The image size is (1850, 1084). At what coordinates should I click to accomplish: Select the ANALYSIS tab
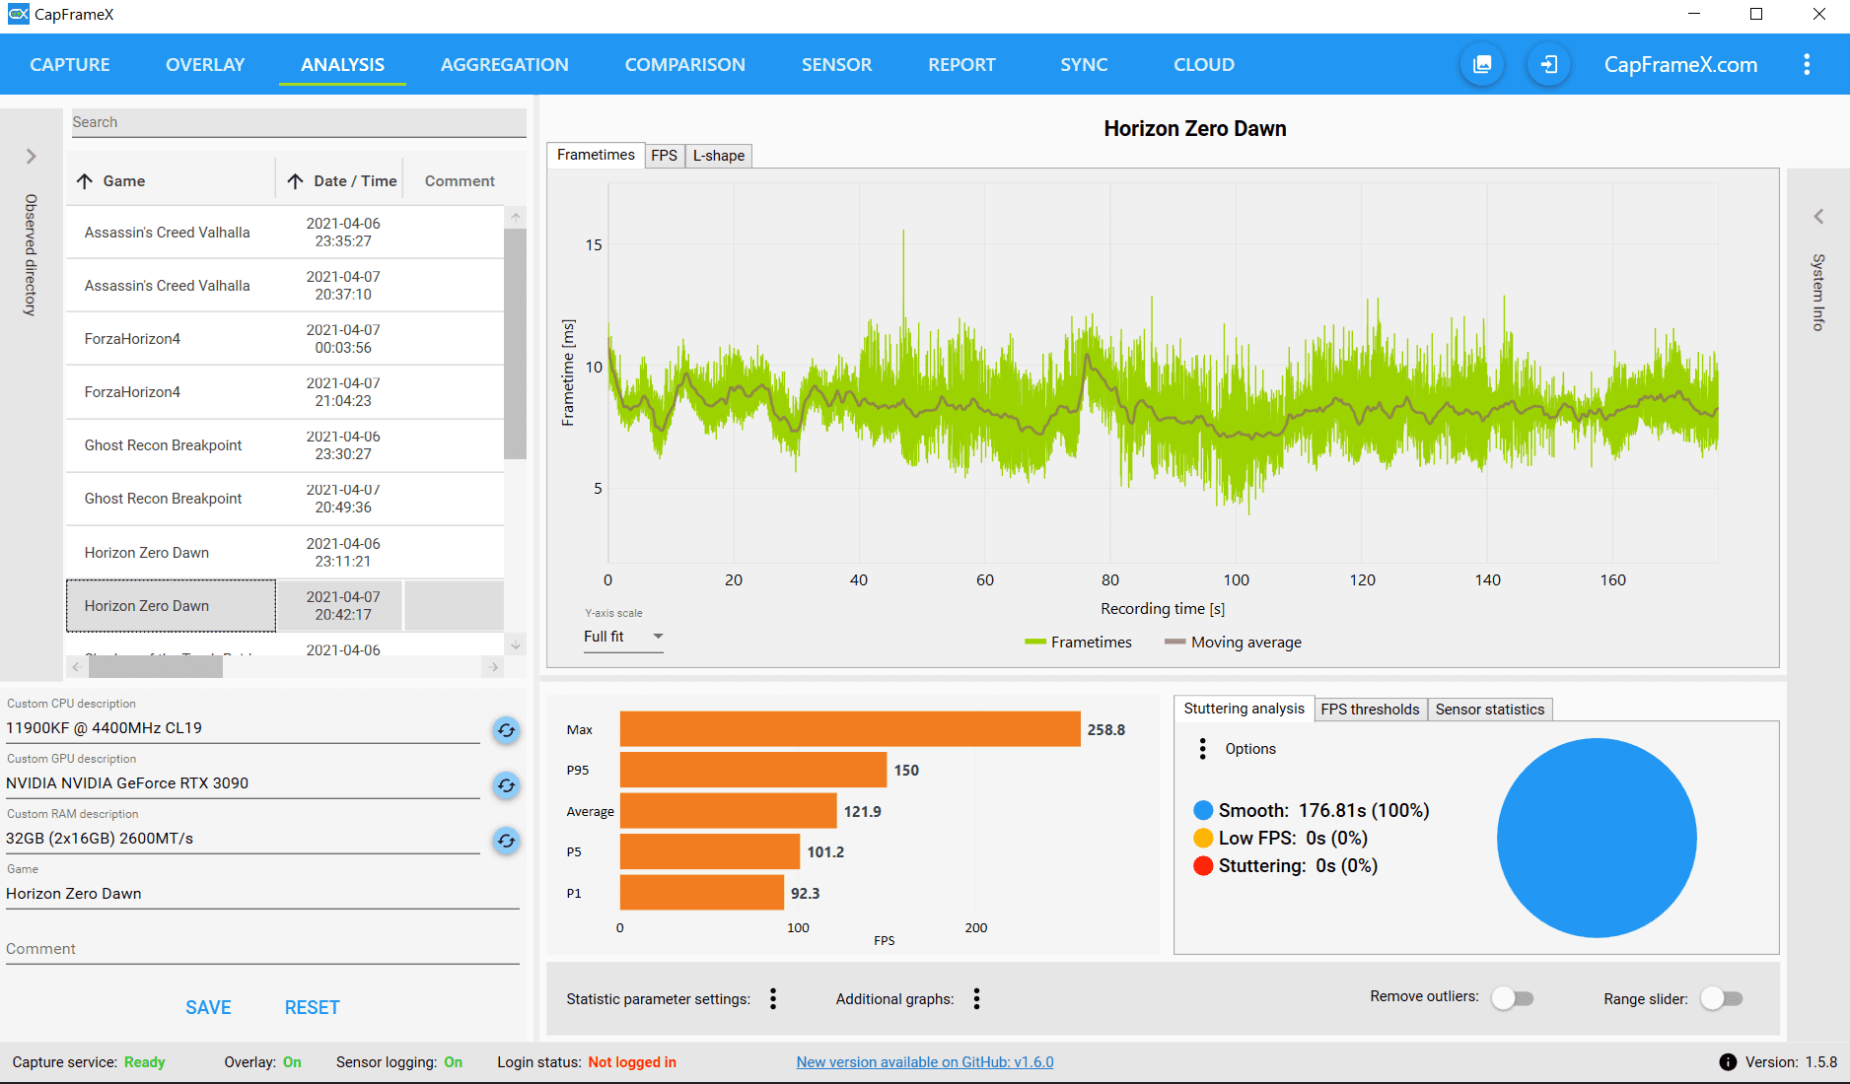click(342, 65)
